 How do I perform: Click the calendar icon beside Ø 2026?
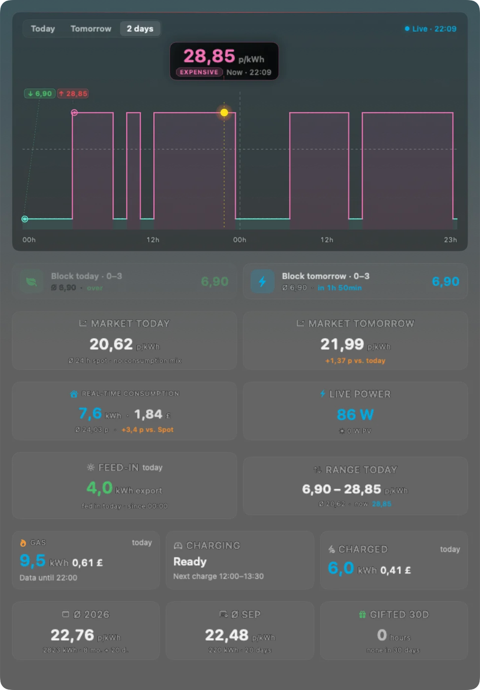66,615
